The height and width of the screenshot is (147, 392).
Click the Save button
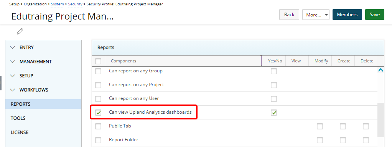tap(375, 15)
